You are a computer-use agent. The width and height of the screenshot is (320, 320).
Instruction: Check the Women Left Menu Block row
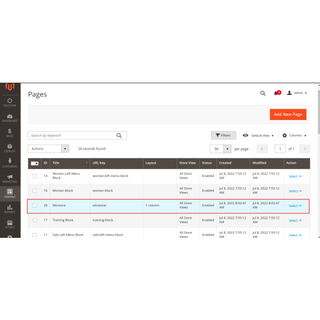tap(35, 175)
